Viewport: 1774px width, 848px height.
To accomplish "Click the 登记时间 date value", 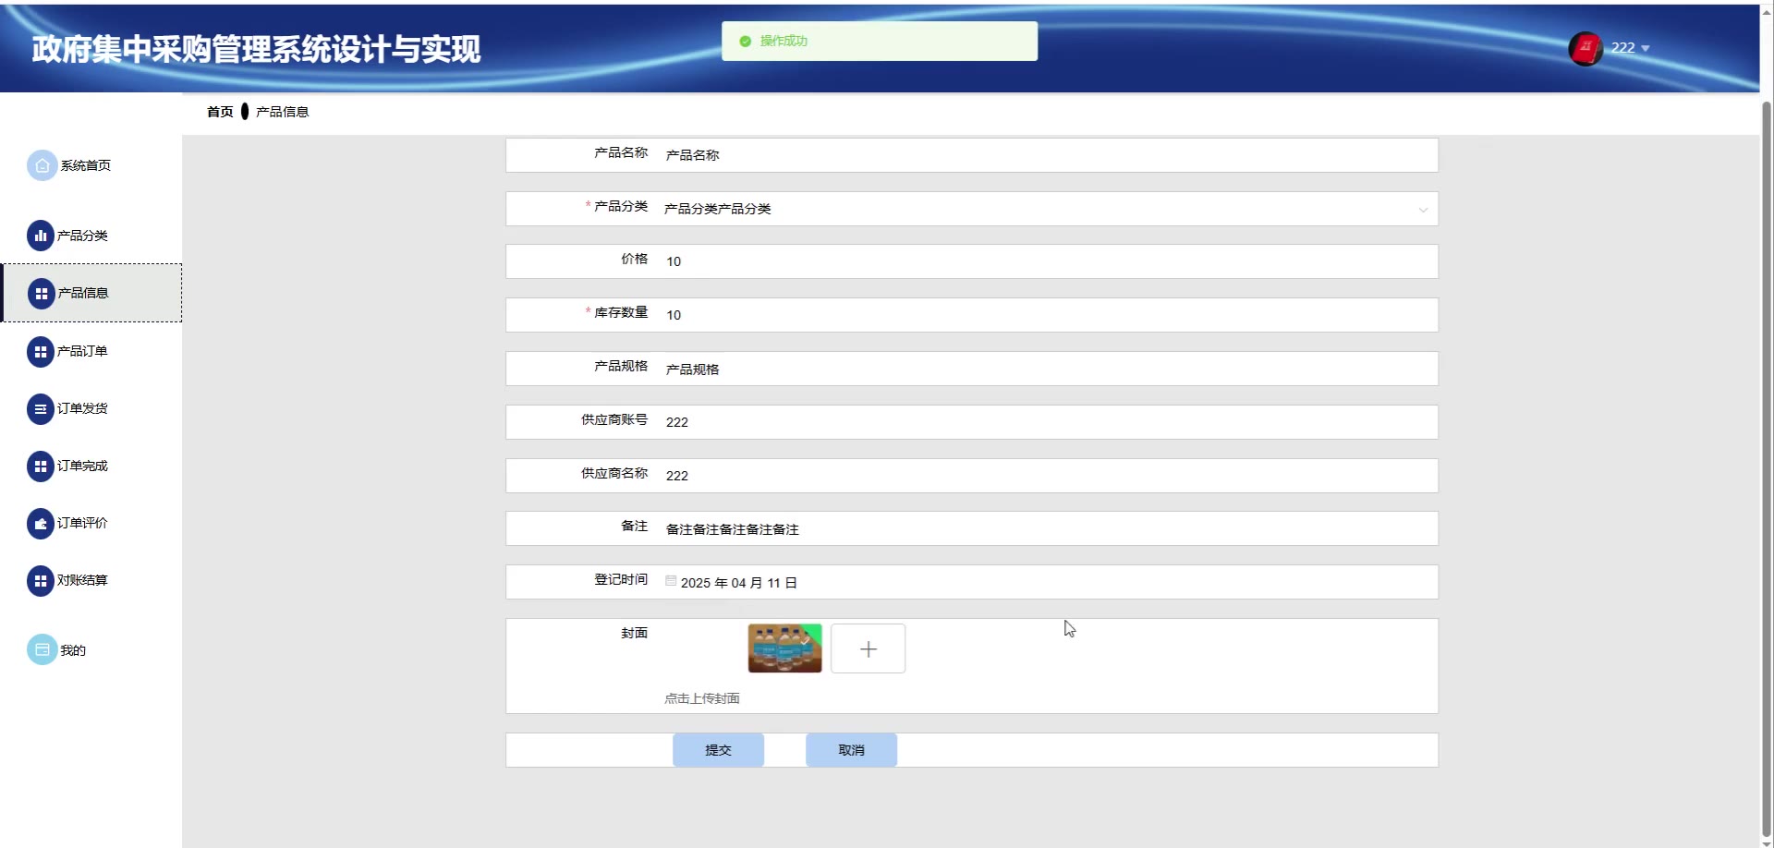I will tap(739, 583).
